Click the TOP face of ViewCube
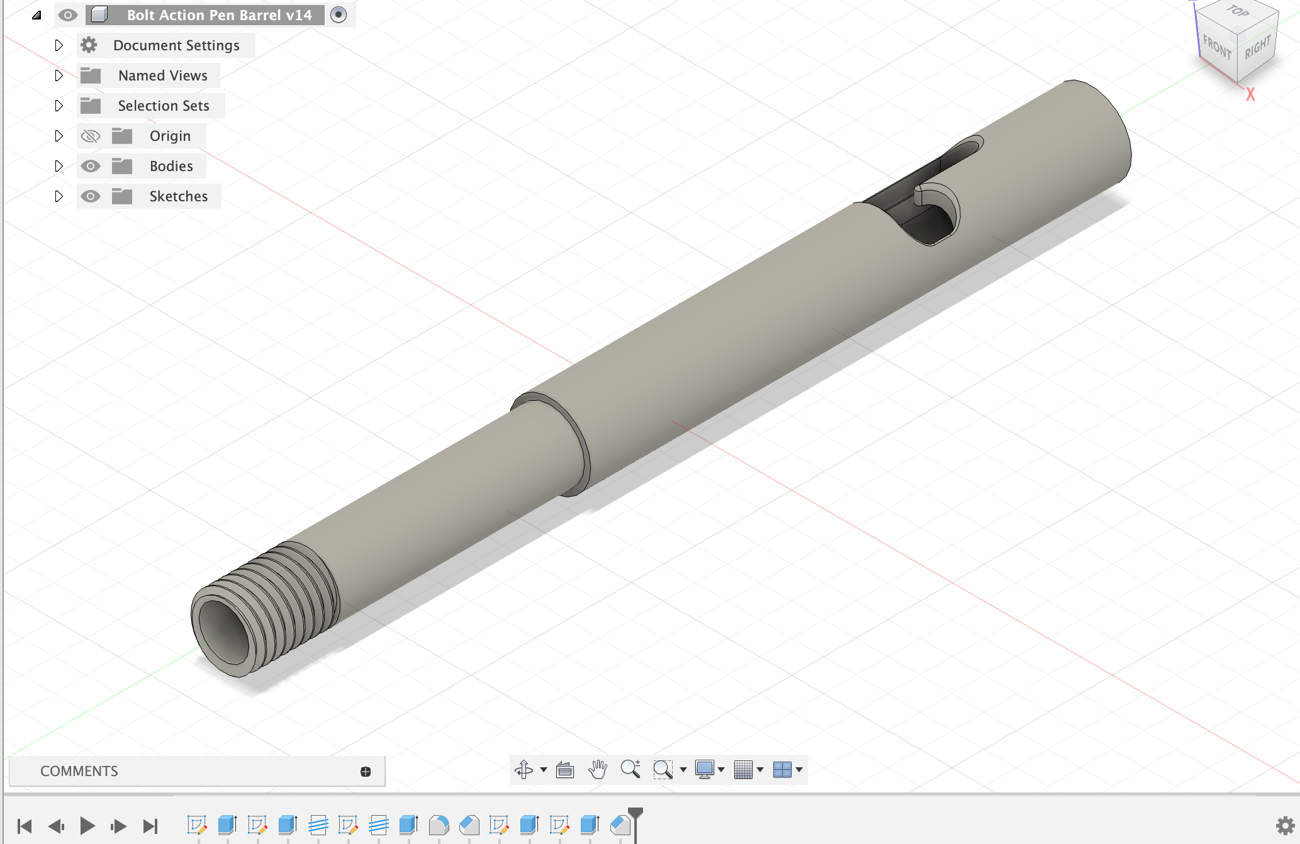1300x844 pixels. click(x=1238, y=11)
